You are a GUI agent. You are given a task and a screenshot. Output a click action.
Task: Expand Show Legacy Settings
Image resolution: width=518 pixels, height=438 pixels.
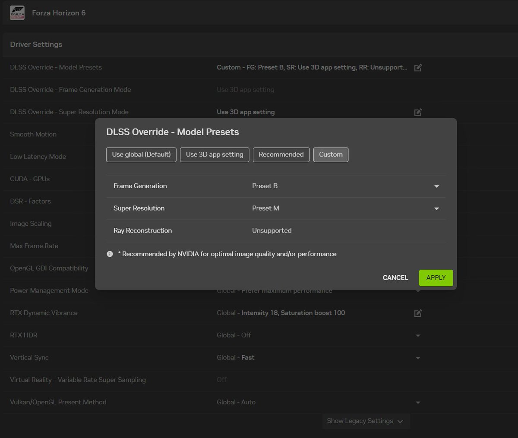pyautogui.click(x=366, y=421)
